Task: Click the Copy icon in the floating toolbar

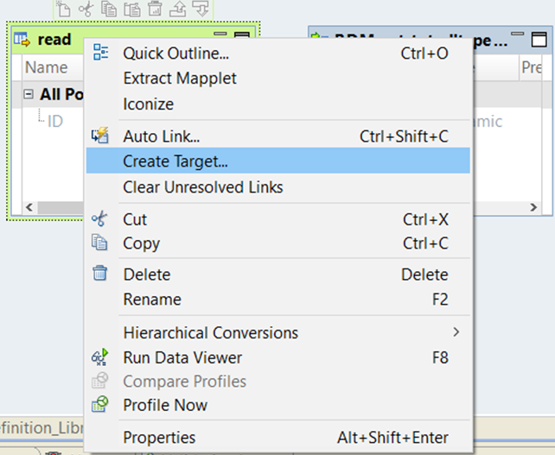Action: [x=109, y=9]
